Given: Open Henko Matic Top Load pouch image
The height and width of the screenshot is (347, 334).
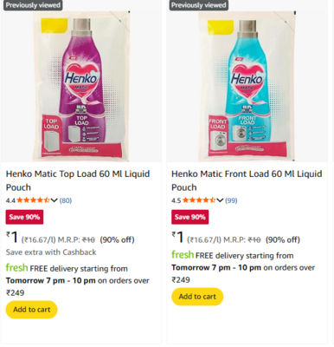Looking at the screenshot, I should tap(81, 86).
